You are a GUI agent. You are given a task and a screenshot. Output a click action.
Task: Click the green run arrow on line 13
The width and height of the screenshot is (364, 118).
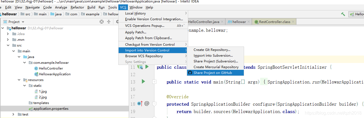(x=143, y=82)
